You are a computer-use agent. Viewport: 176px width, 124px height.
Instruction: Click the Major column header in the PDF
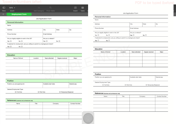(x=162, y=52)
